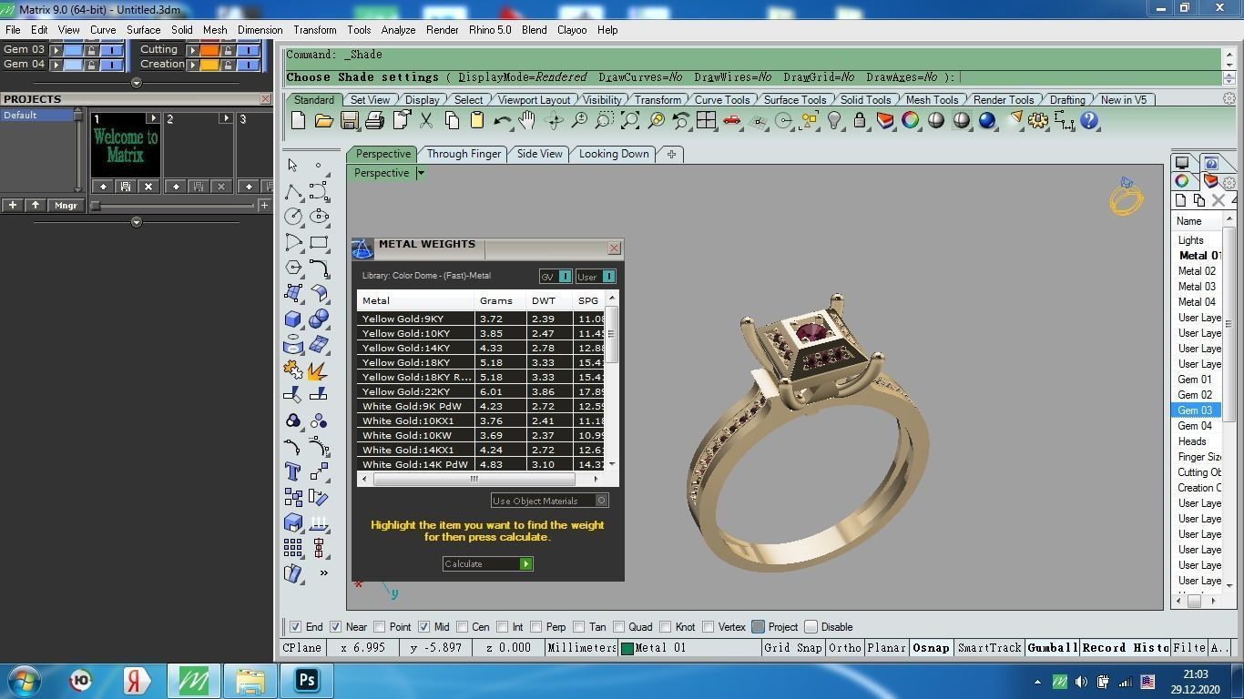This screenshot has height=699, width=1244.
Task: Click the Mngr button in Projects
Action: (66, 206)
